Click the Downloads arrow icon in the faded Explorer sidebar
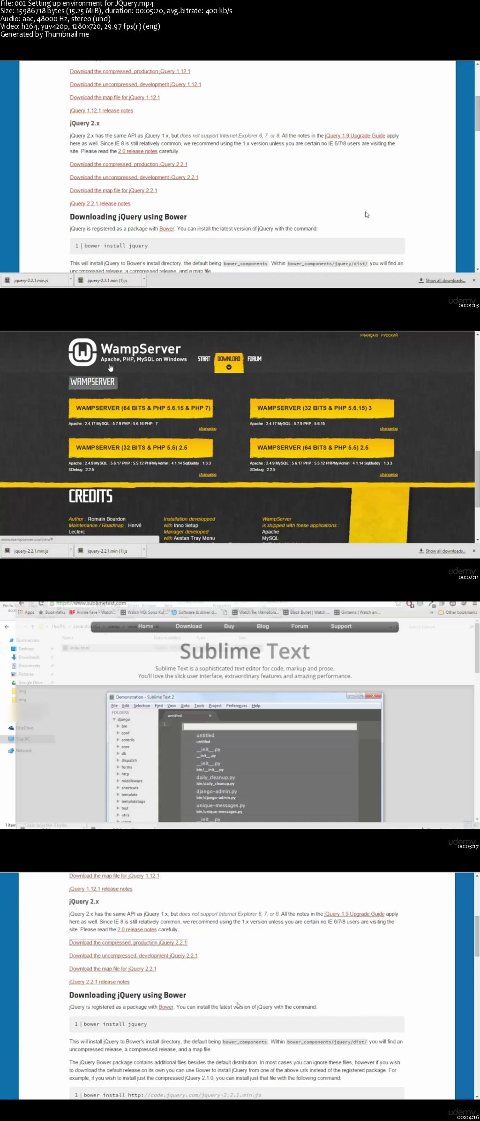The width and height of the screenshot is (480, 1121). click(x=14, y=657)
